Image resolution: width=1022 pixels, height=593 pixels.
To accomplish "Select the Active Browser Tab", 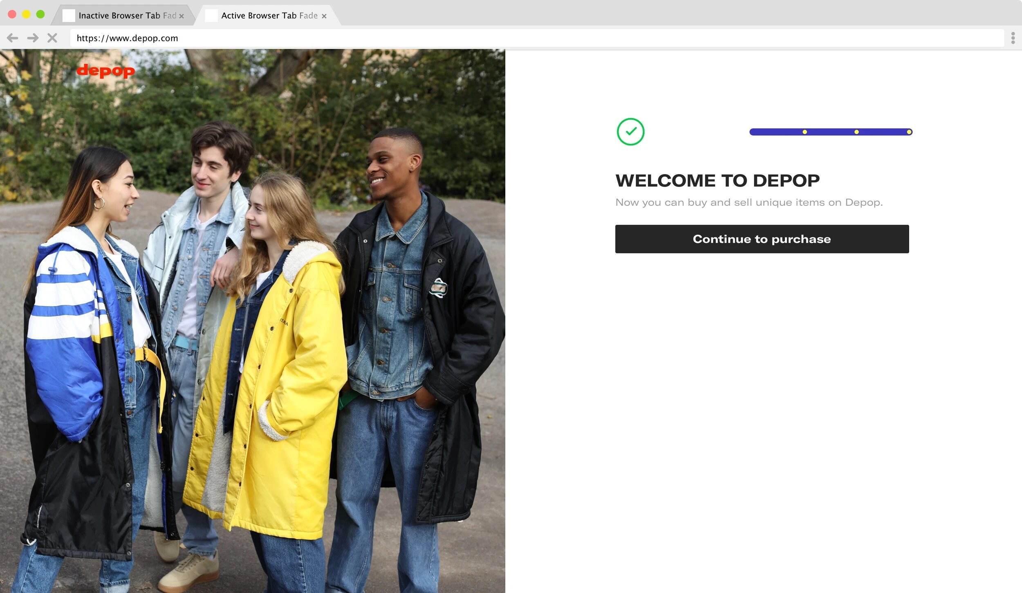I will point(268,16).
